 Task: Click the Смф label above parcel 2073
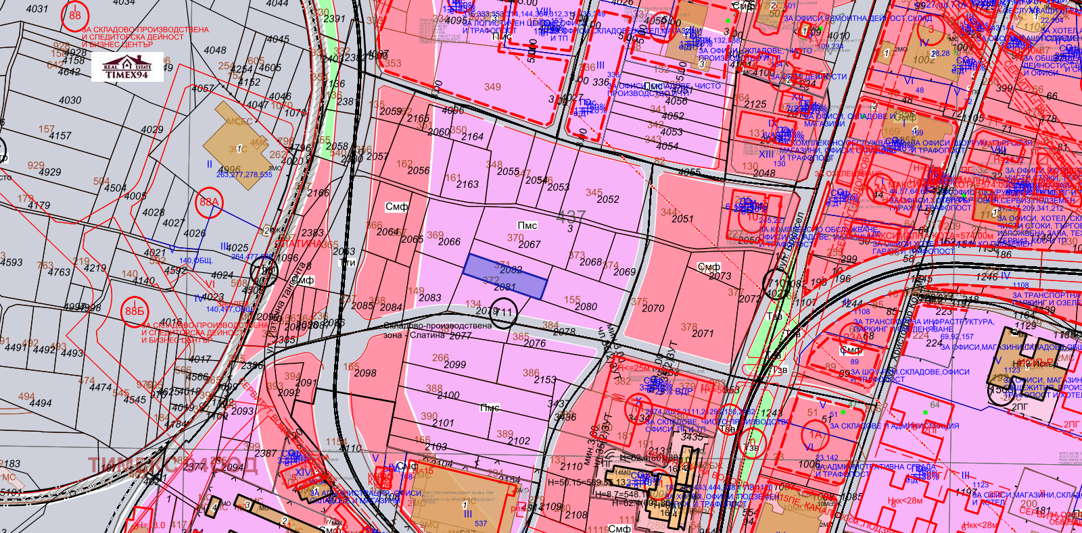pyautogui.click(x=709, y=267)
